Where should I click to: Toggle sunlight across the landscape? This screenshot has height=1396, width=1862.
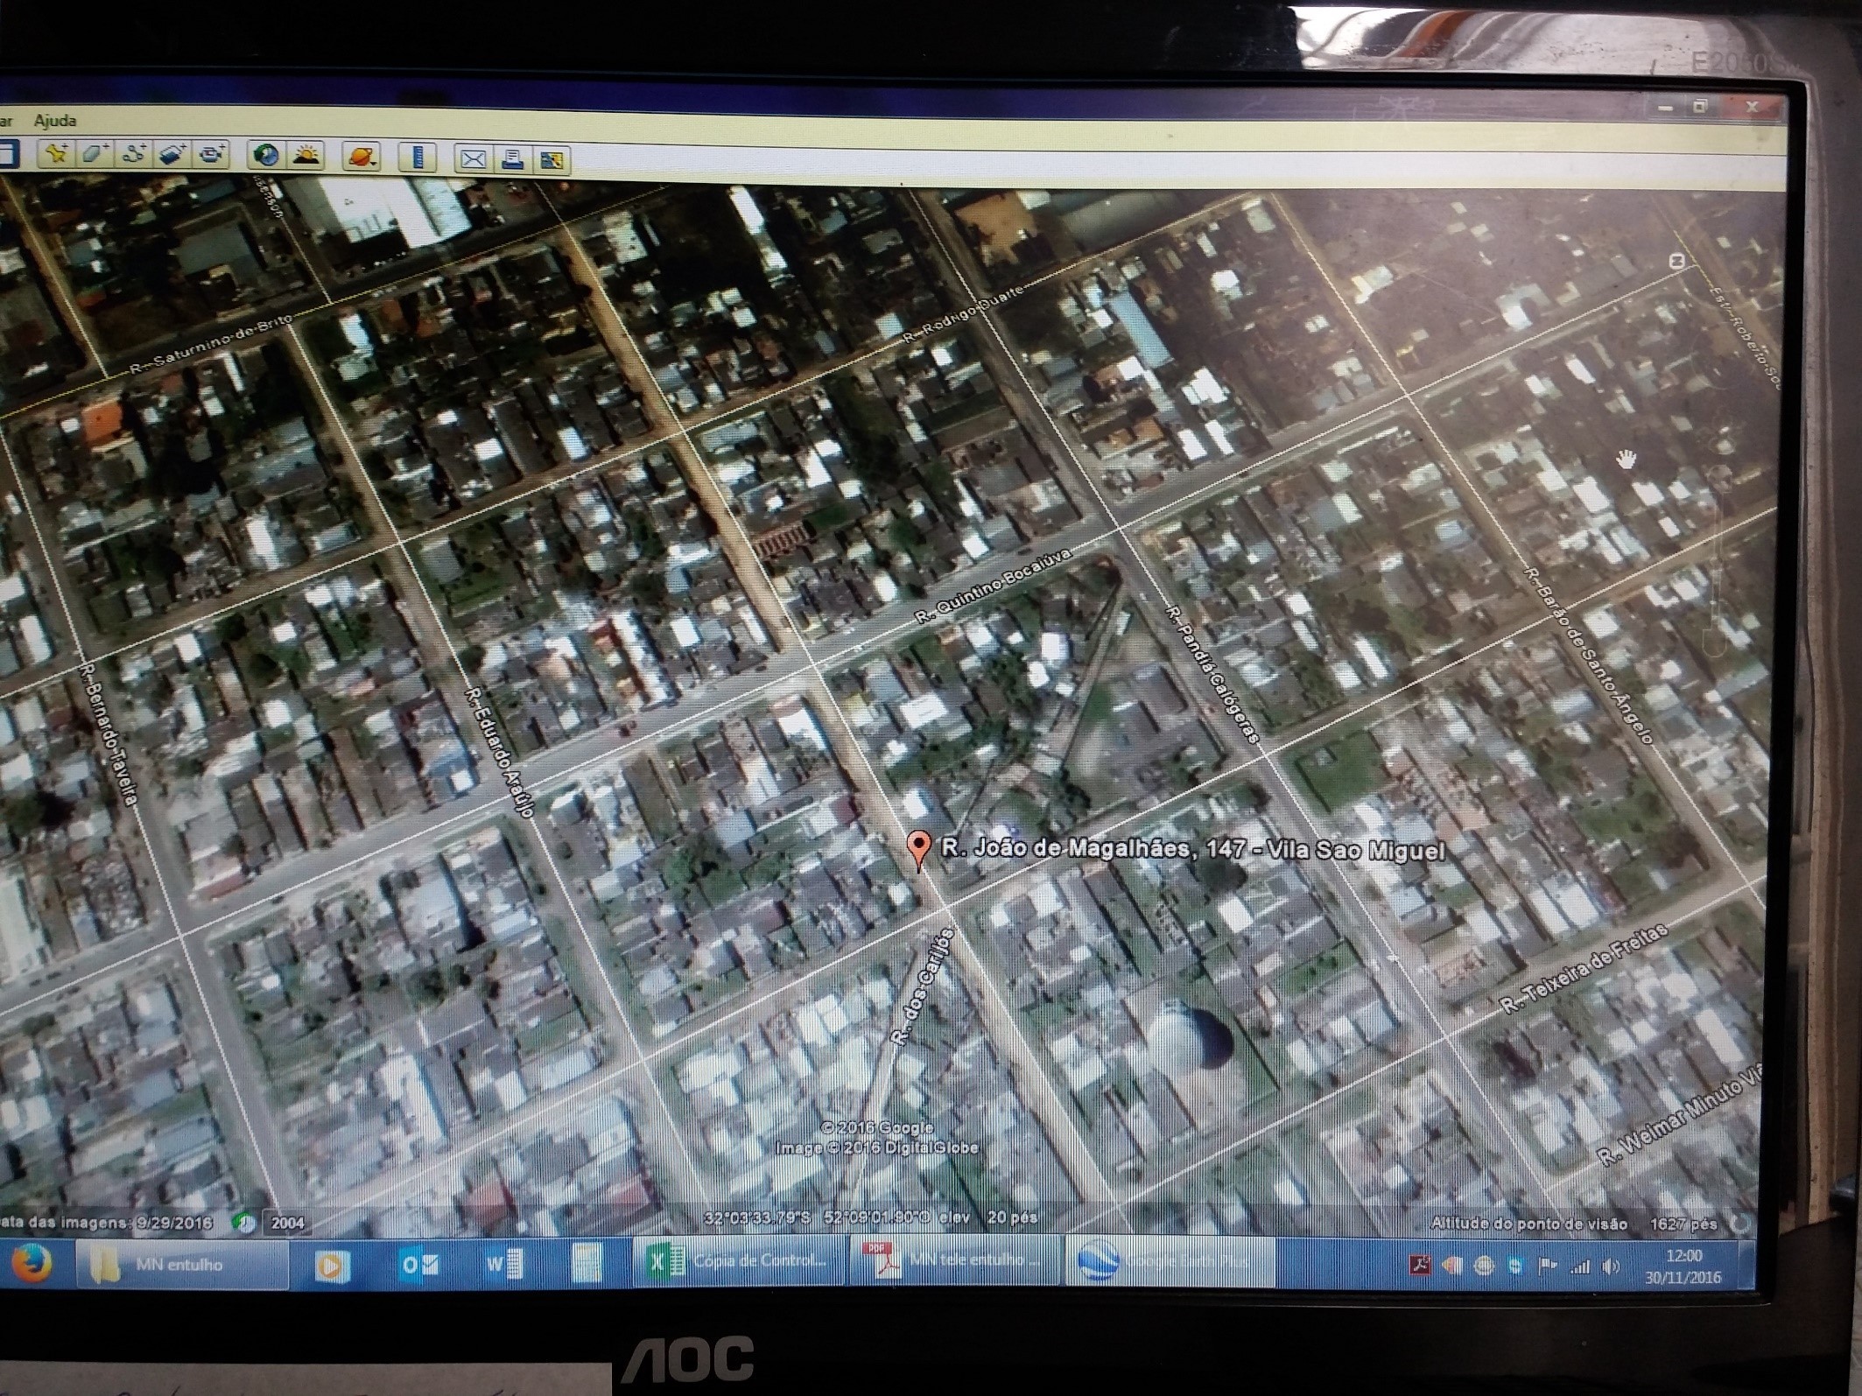[306, 156]
